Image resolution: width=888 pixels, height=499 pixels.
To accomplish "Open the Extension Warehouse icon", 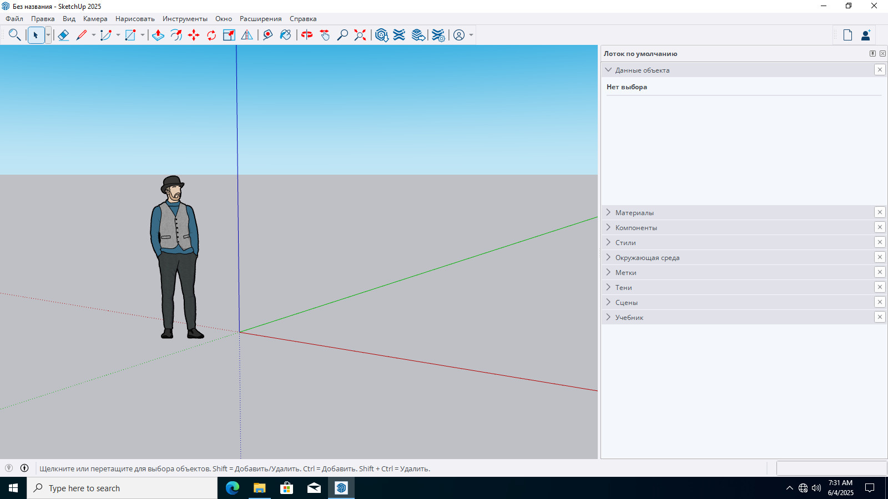I will [399, 35].
